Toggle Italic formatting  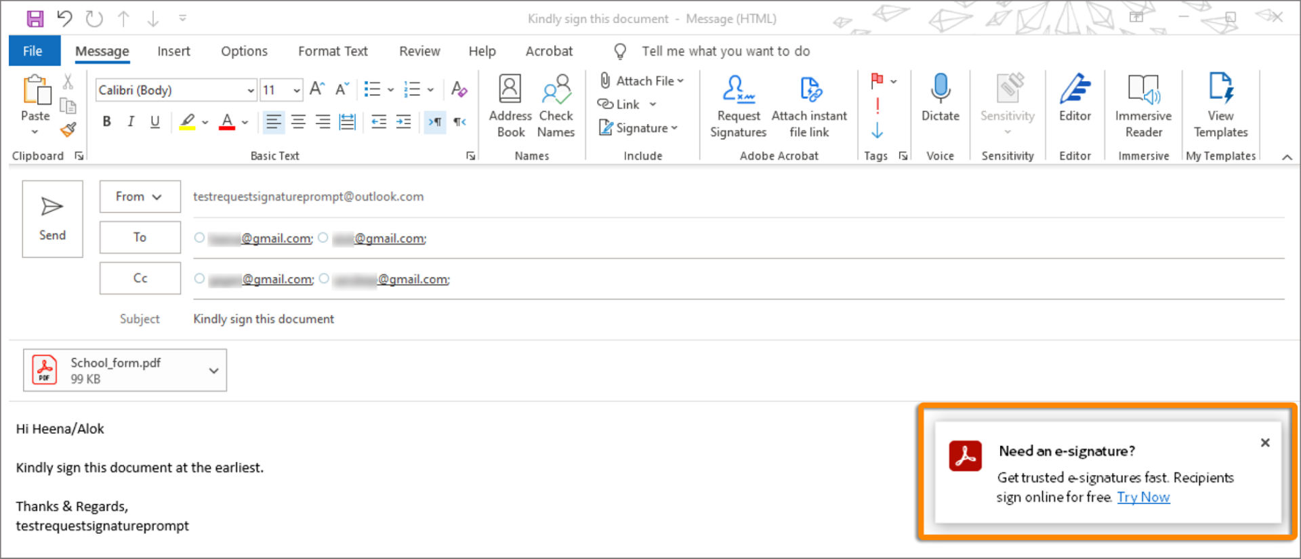coord(131,122)
